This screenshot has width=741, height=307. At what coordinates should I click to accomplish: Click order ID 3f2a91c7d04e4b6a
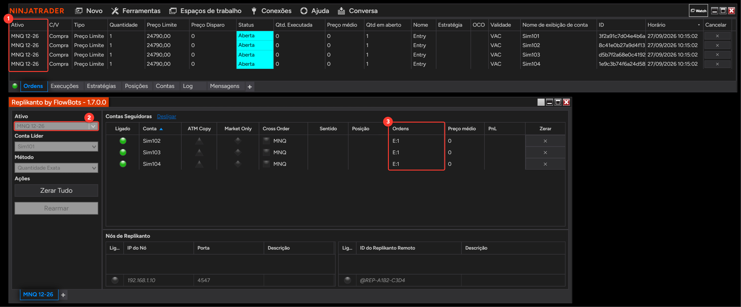(622, 36)
